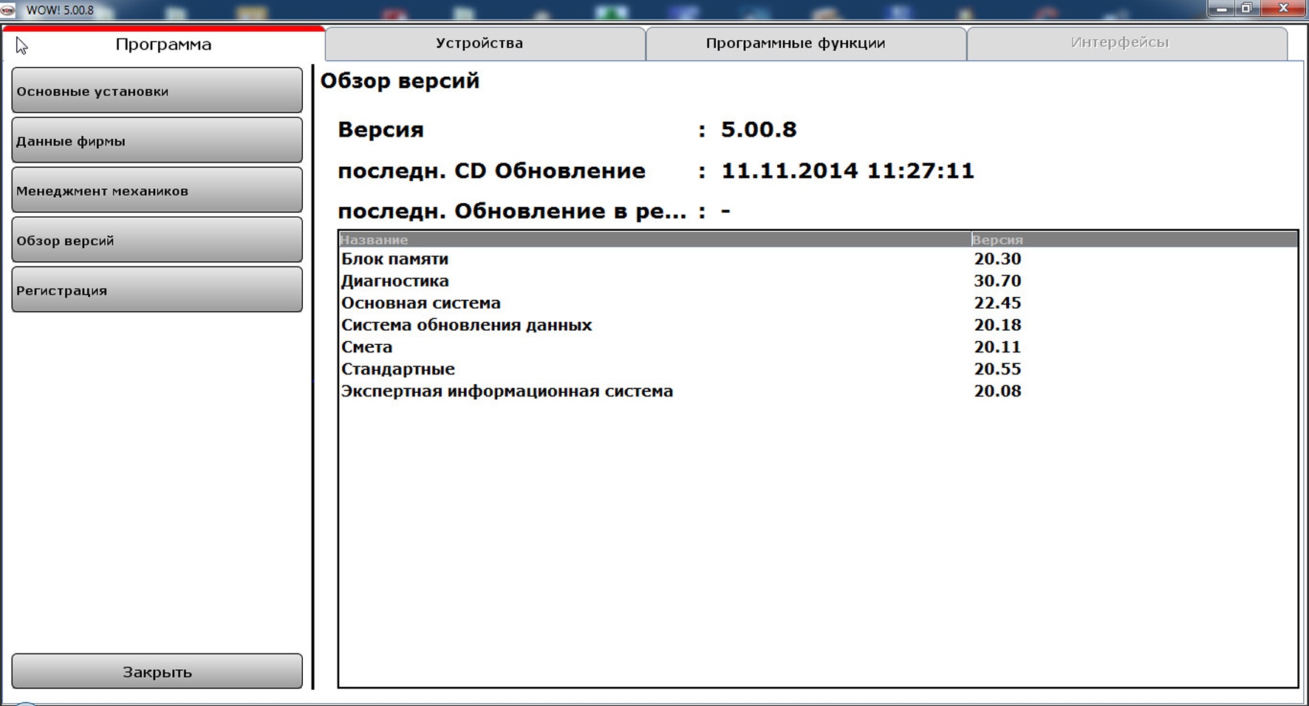Click the Данные фирмы button
This screenshot has height=706, width=1309.
(157, 140)
